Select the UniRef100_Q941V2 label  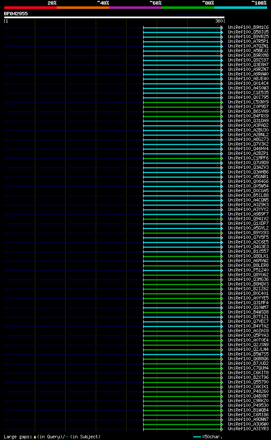tap(248, 219)
